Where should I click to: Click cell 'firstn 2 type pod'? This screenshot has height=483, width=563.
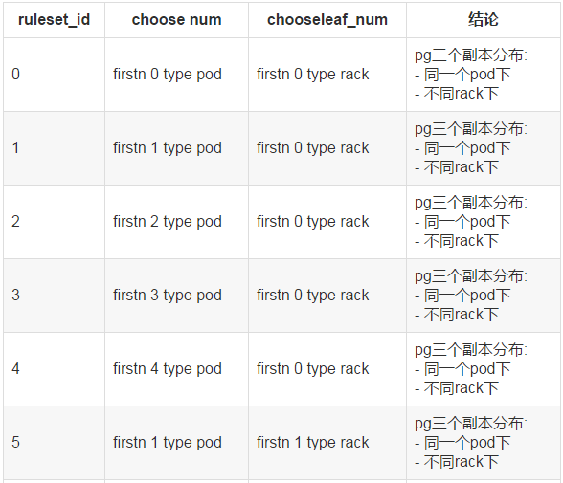click(x=176, y=222)
